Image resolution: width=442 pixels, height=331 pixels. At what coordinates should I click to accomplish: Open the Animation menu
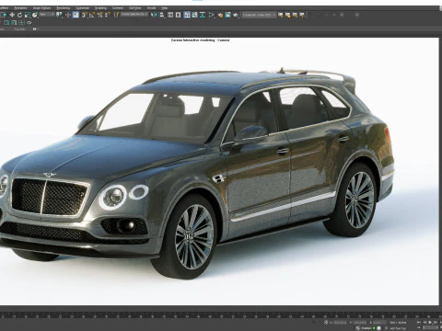[20, 8]
